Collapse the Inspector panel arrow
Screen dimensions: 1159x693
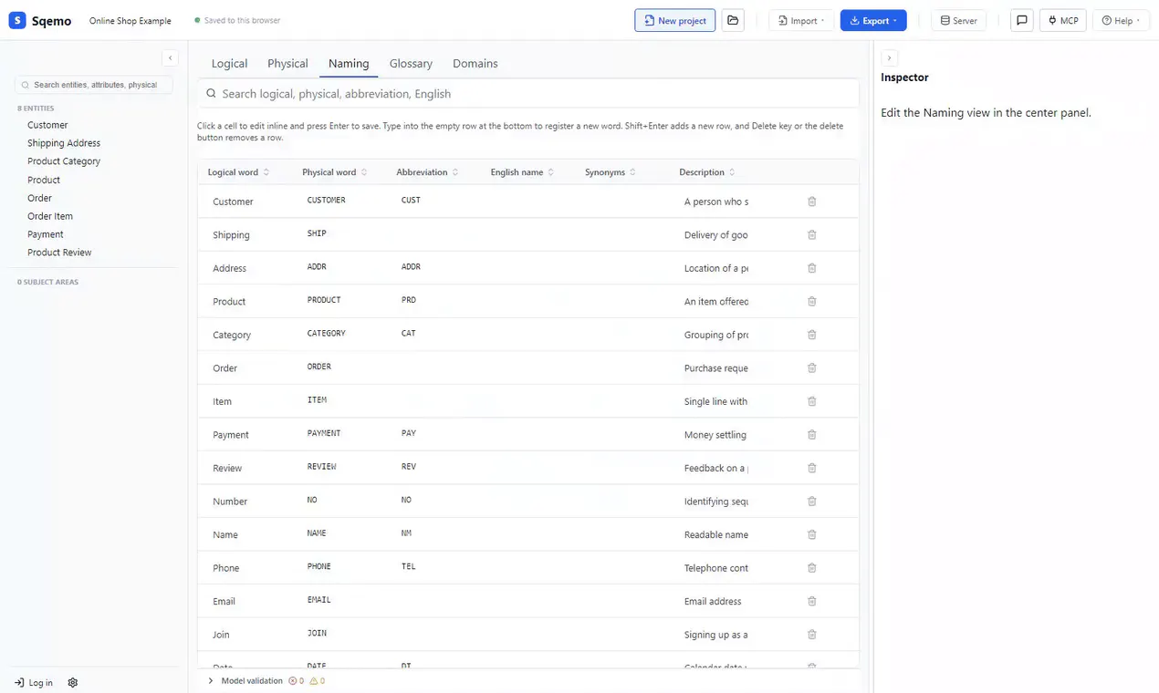890,57
